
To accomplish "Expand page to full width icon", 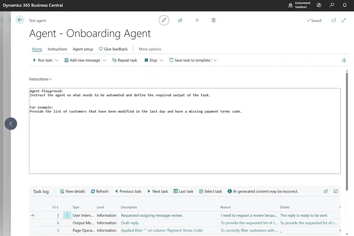I will coord(344,20).
